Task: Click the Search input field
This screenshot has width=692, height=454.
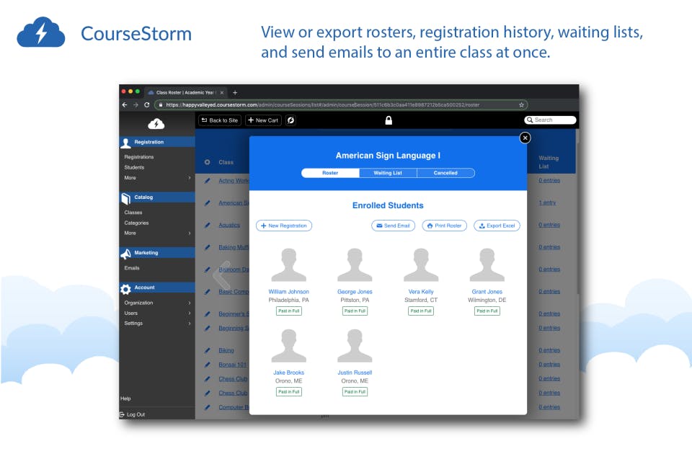Action: (x=550, y=120)
